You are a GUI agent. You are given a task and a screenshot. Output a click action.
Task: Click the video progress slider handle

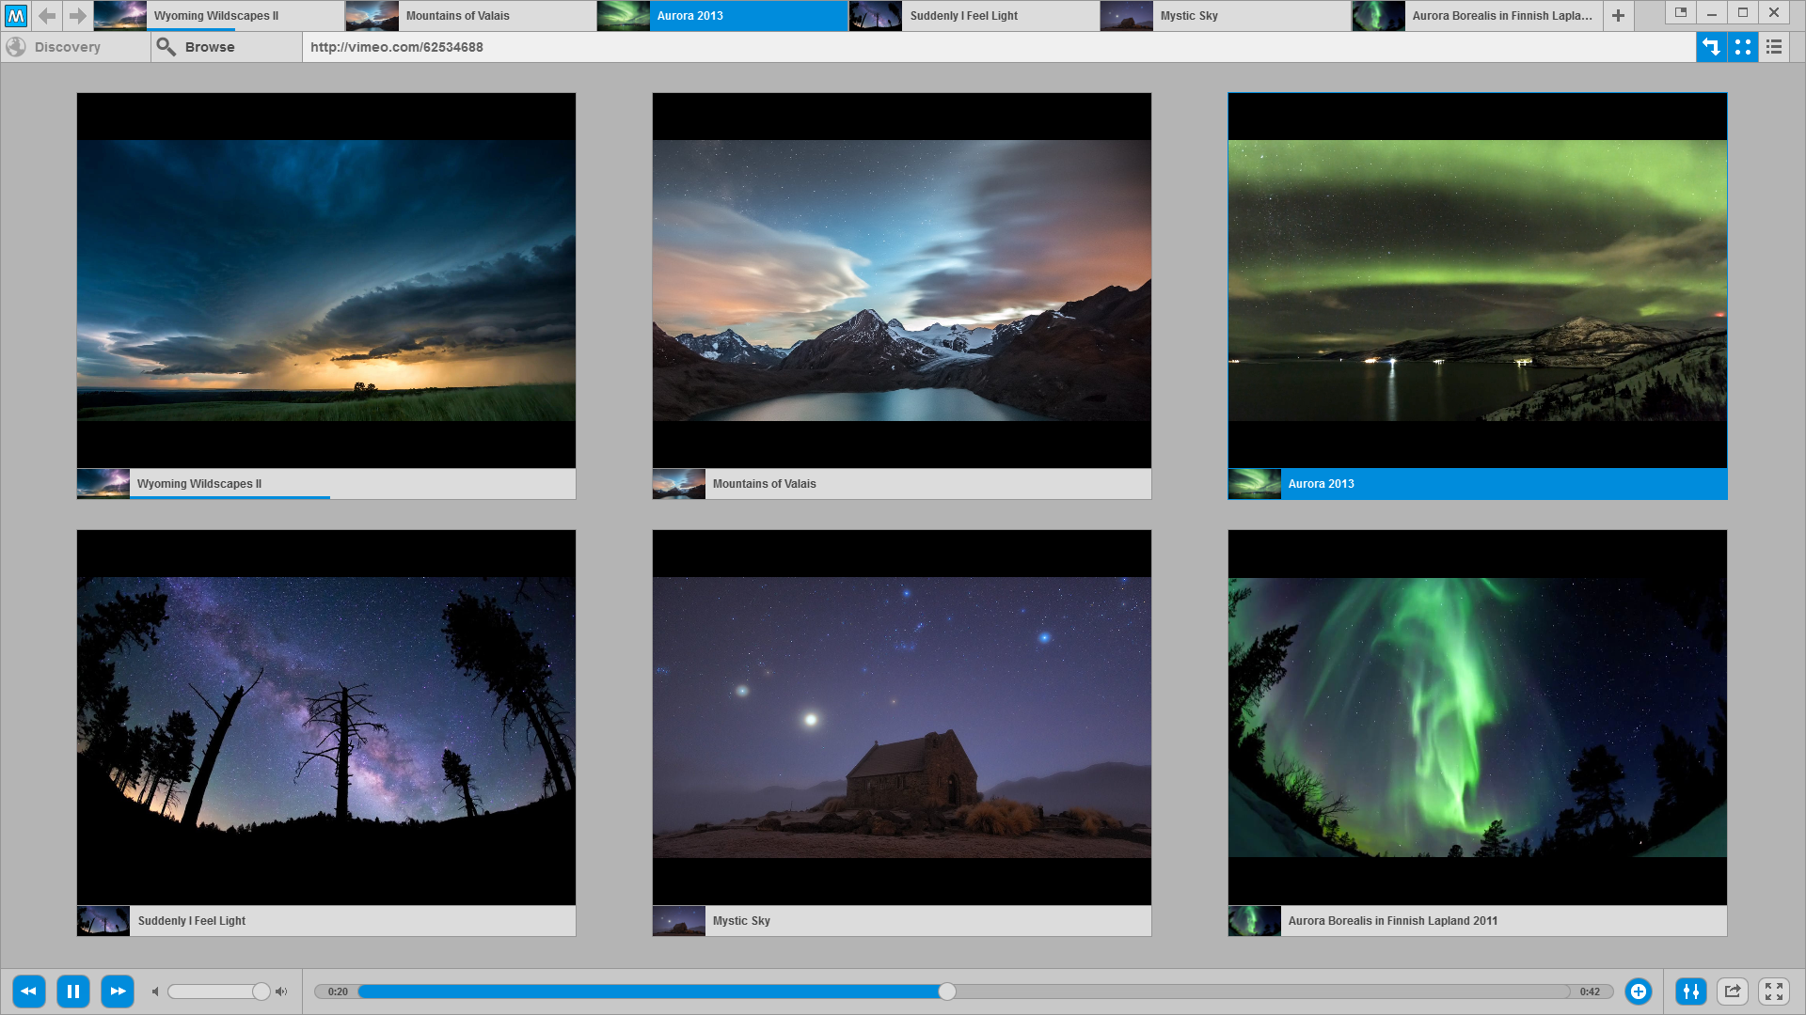pos(947,992)
